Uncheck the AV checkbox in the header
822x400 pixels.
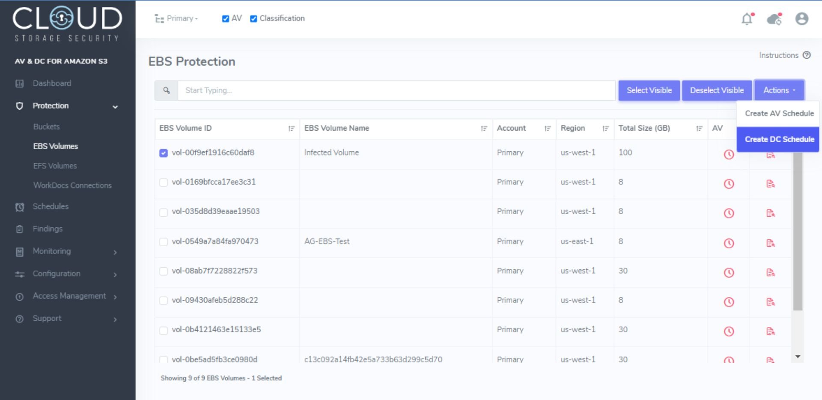tap(226, 18)
